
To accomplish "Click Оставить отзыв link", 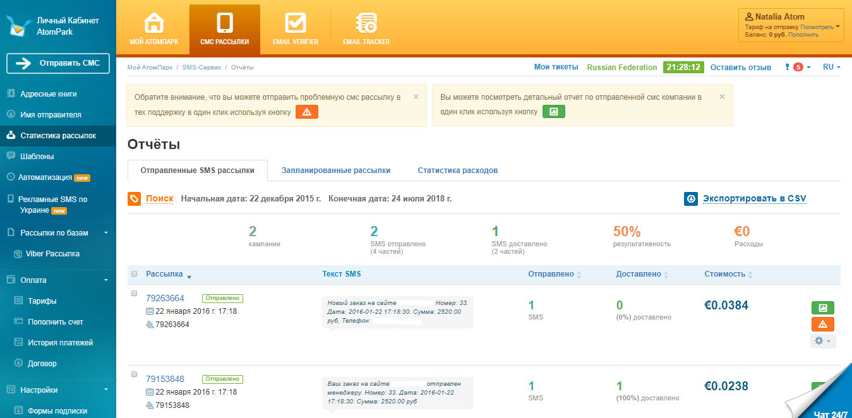I will pyautogui.click(x=741, y=67).
